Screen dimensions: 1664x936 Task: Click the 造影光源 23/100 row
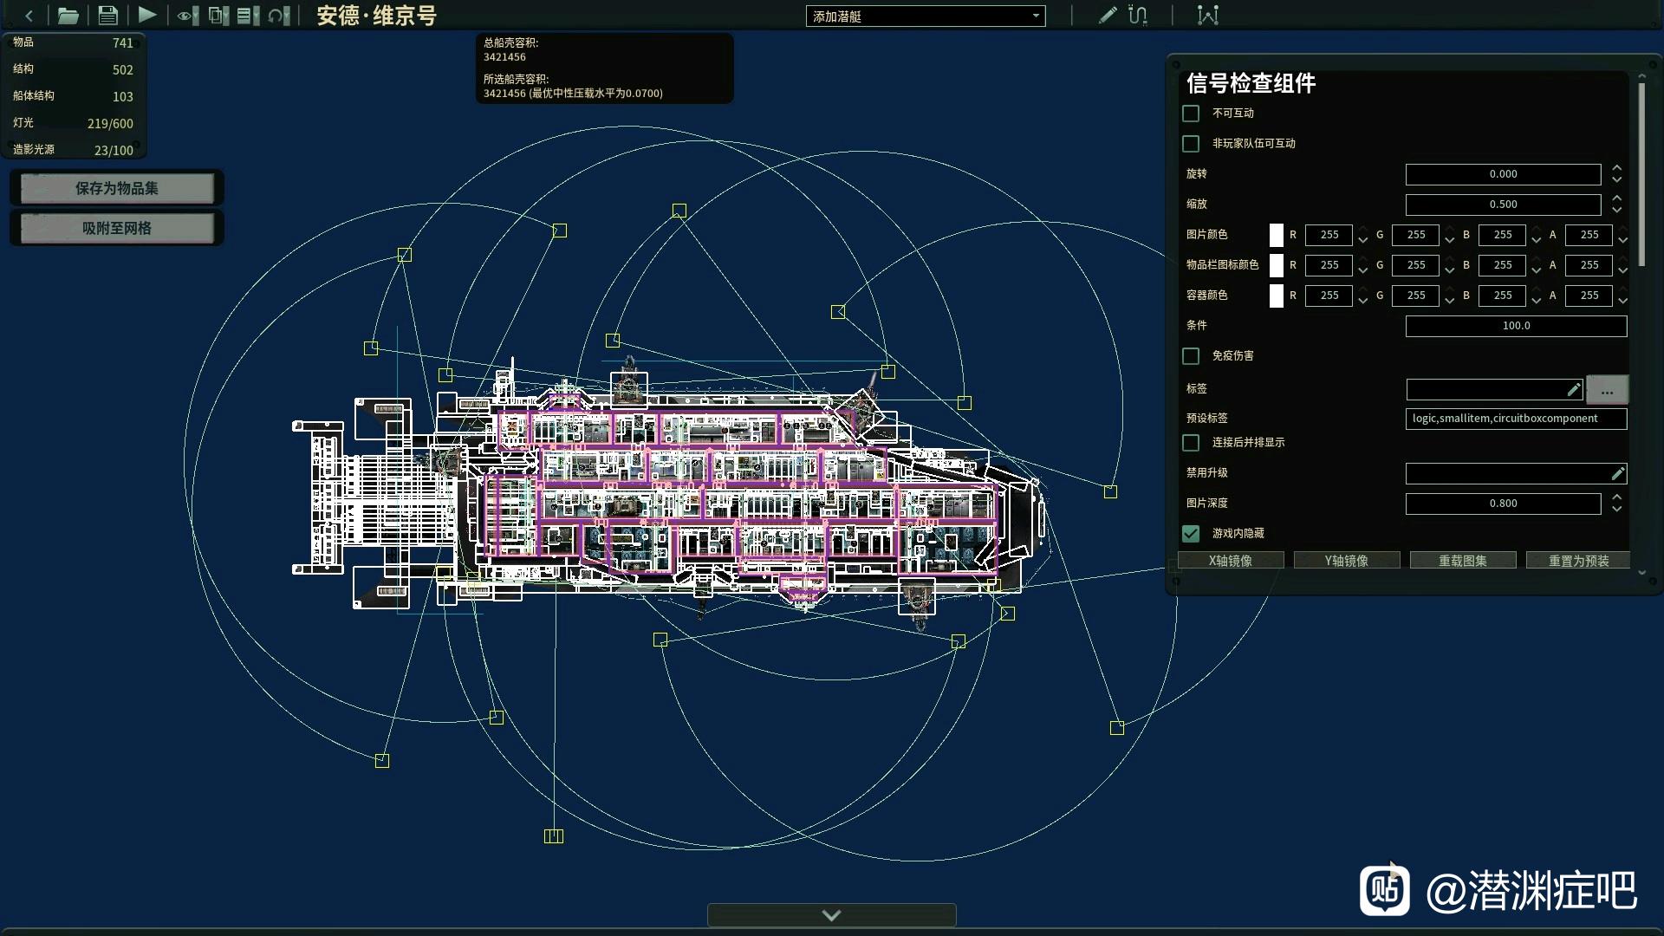pos(74,150)
